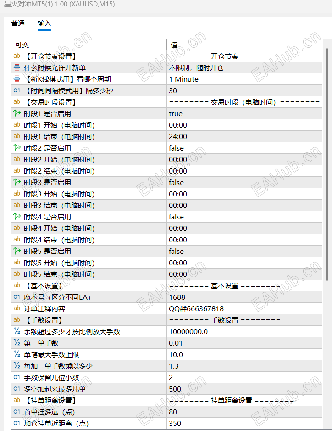Click the 值 column header
Viewport: 332px width, 431px height.
point(174,45)
